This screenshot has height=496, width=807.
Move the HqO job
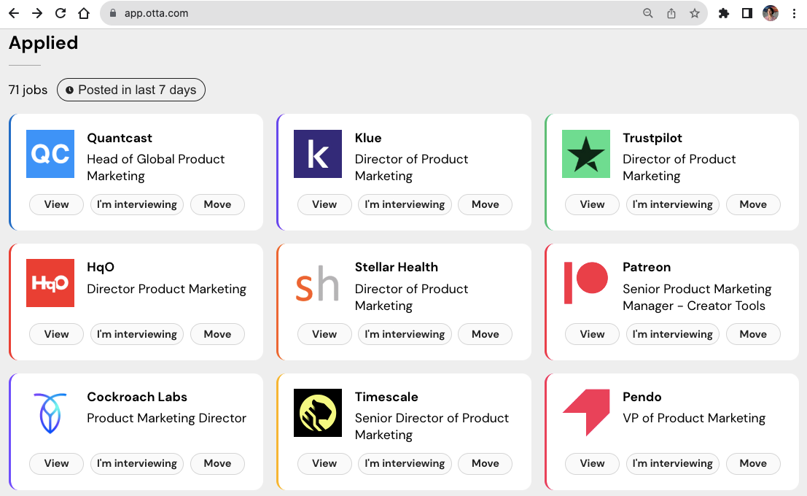pyautogui.click(x=217, y=334)
